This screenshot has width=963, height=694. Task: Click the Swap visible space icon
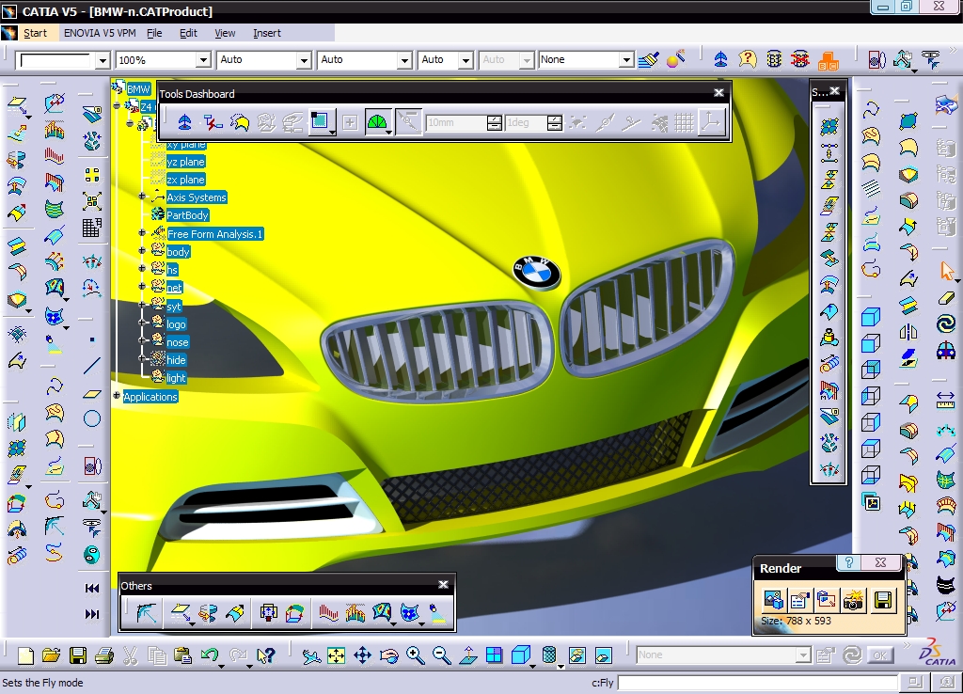click(603, 655)
